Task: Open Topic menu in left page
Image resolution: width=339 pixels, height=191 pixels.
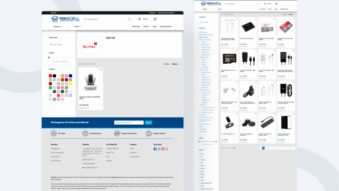Action: click(x=155, y=27)
